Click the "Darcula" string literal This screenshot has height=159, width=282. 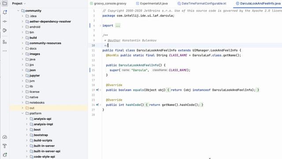click(x=139, y=70)
